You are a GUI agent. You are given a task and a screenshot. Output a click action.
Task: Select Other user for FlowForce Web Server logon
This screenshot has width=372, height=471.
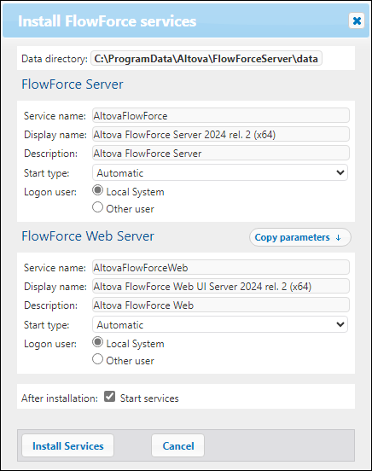coord(97,359)
